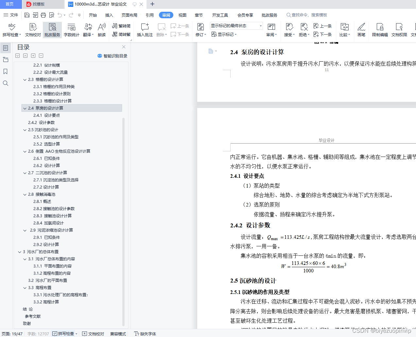The height and width of the screenshot is (337, 416).
Task: Run 文档校对 document proofreading
Action: click(x=33, y=30)
